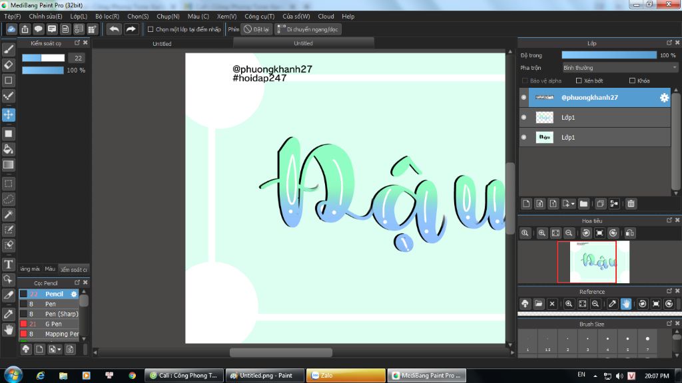Open settings gear of @phuongkhanh27 layer
This screenshot has height=383, width=682.
[664, 97]
